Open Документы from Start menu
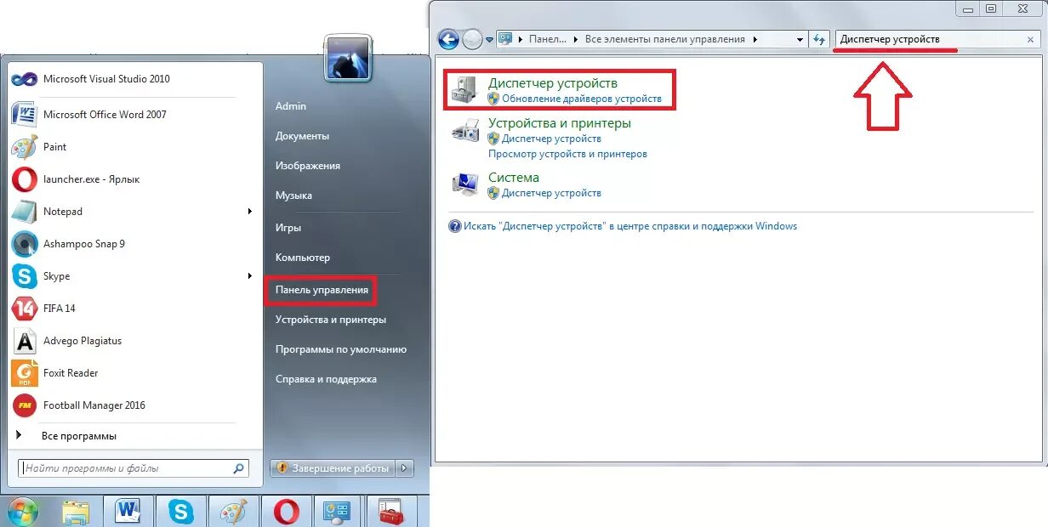Viewport: 1048px width, 527px height. click(x=302, y=136)
